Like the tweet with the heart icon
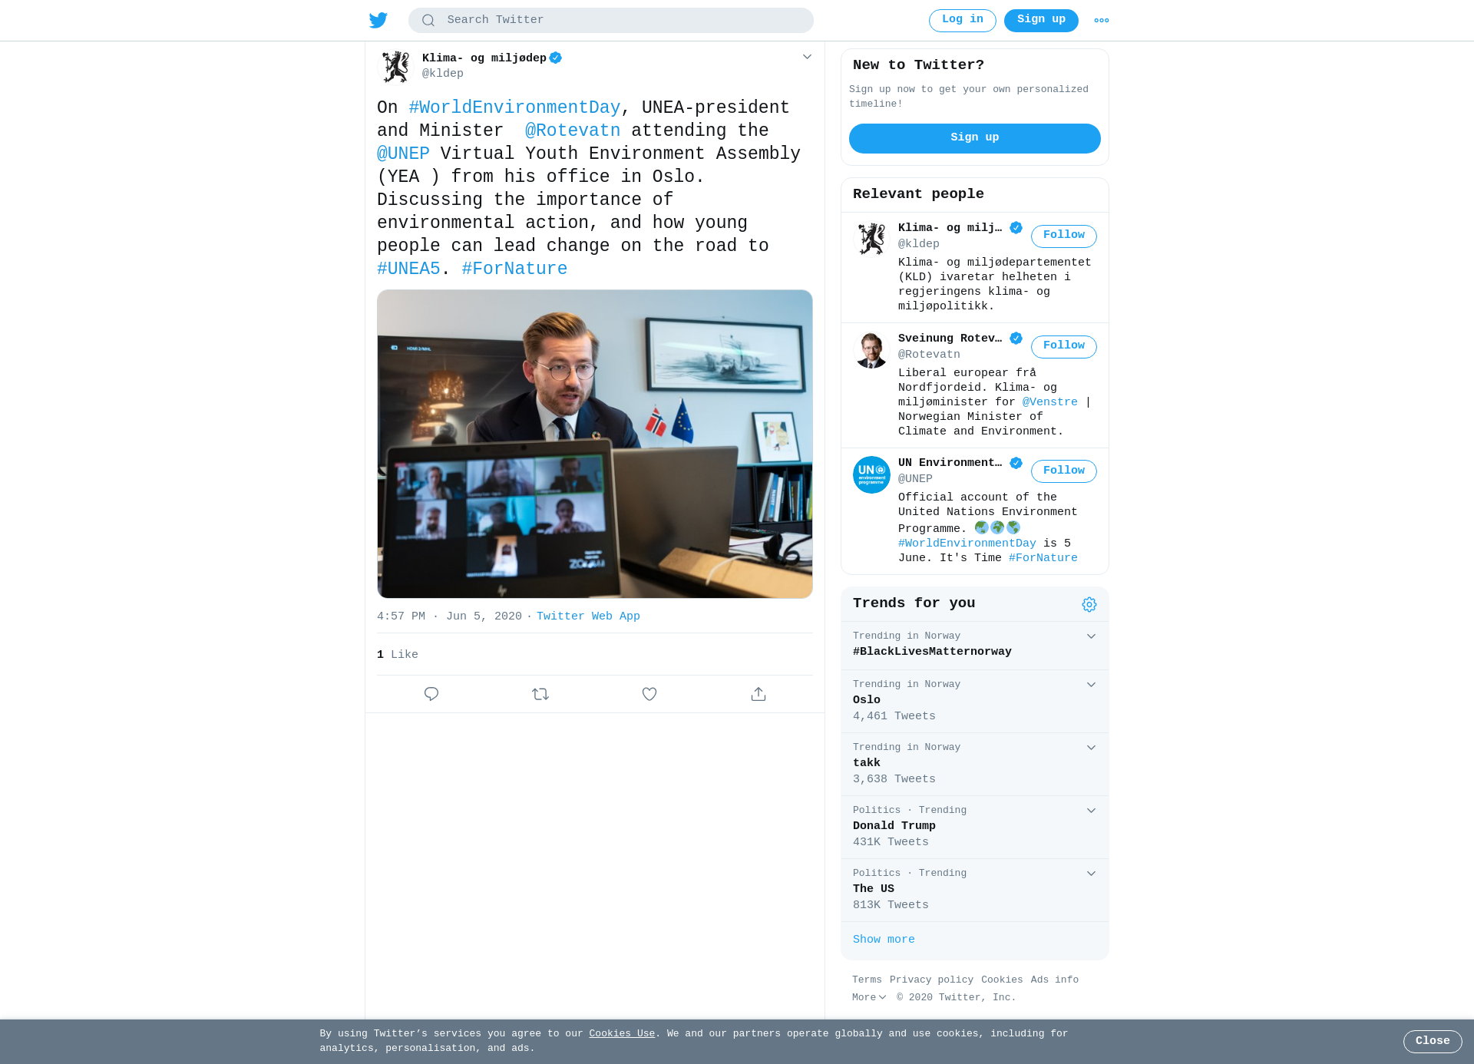The image size is (1474, 1064). (649, 694)
